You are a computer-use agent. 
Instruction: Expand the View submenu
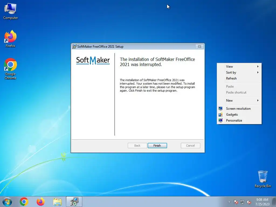coord(239,67)
